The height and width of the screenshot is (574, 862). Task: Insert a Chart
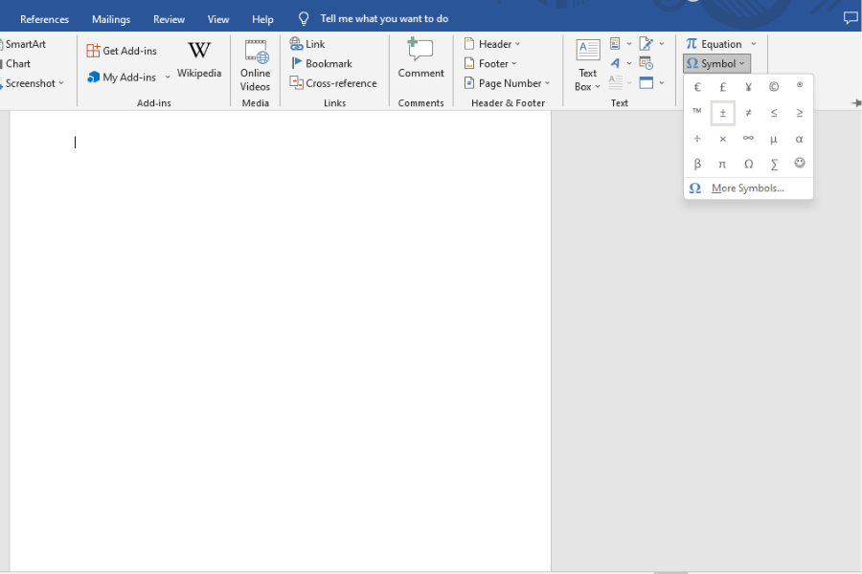18,63
